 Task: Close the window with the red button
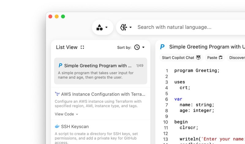(50, 17)
